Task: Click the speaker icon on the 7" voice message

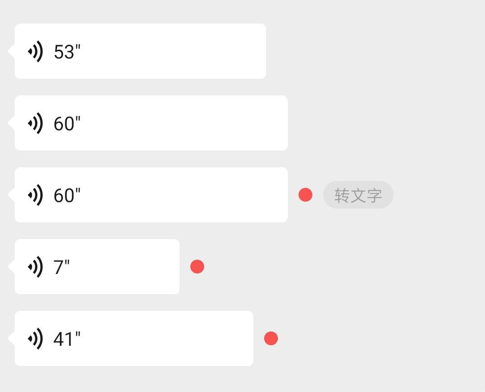Action: pyautogui.click(x=34, y=267)
